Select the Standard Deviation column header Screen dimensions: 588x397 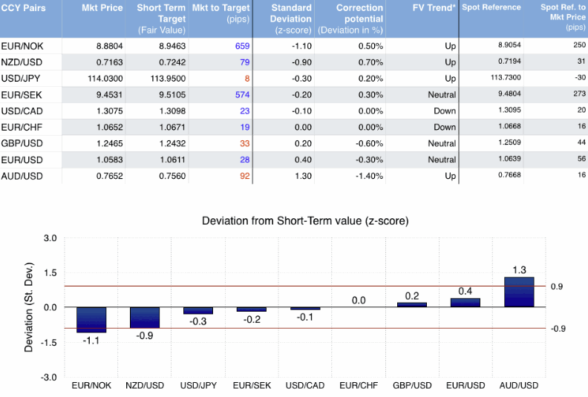tap(286, 13)
